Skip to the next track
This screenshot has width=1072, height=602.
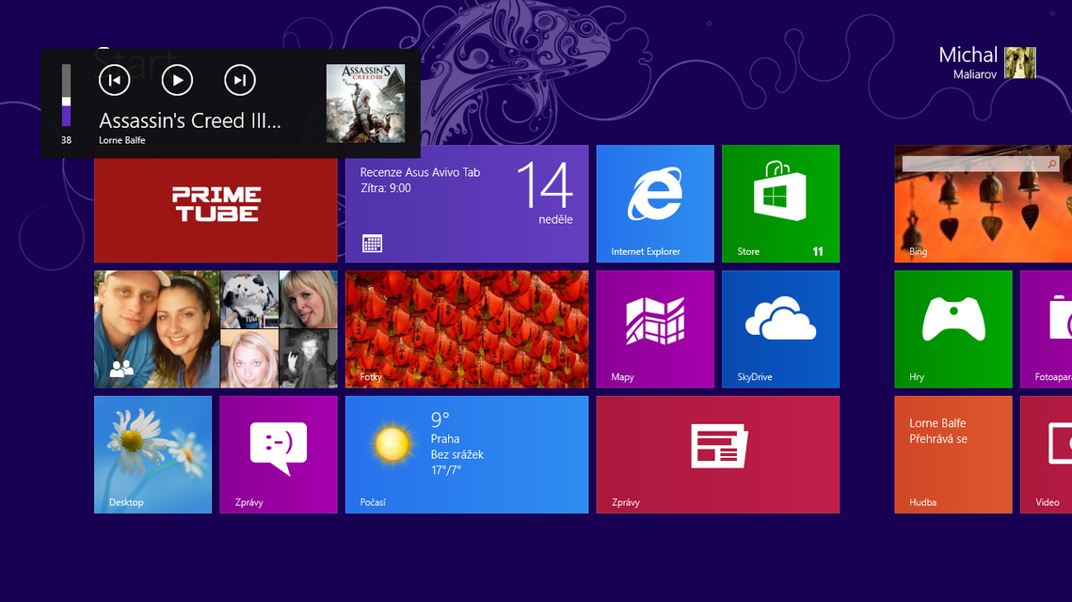click(x=239, y=80)
